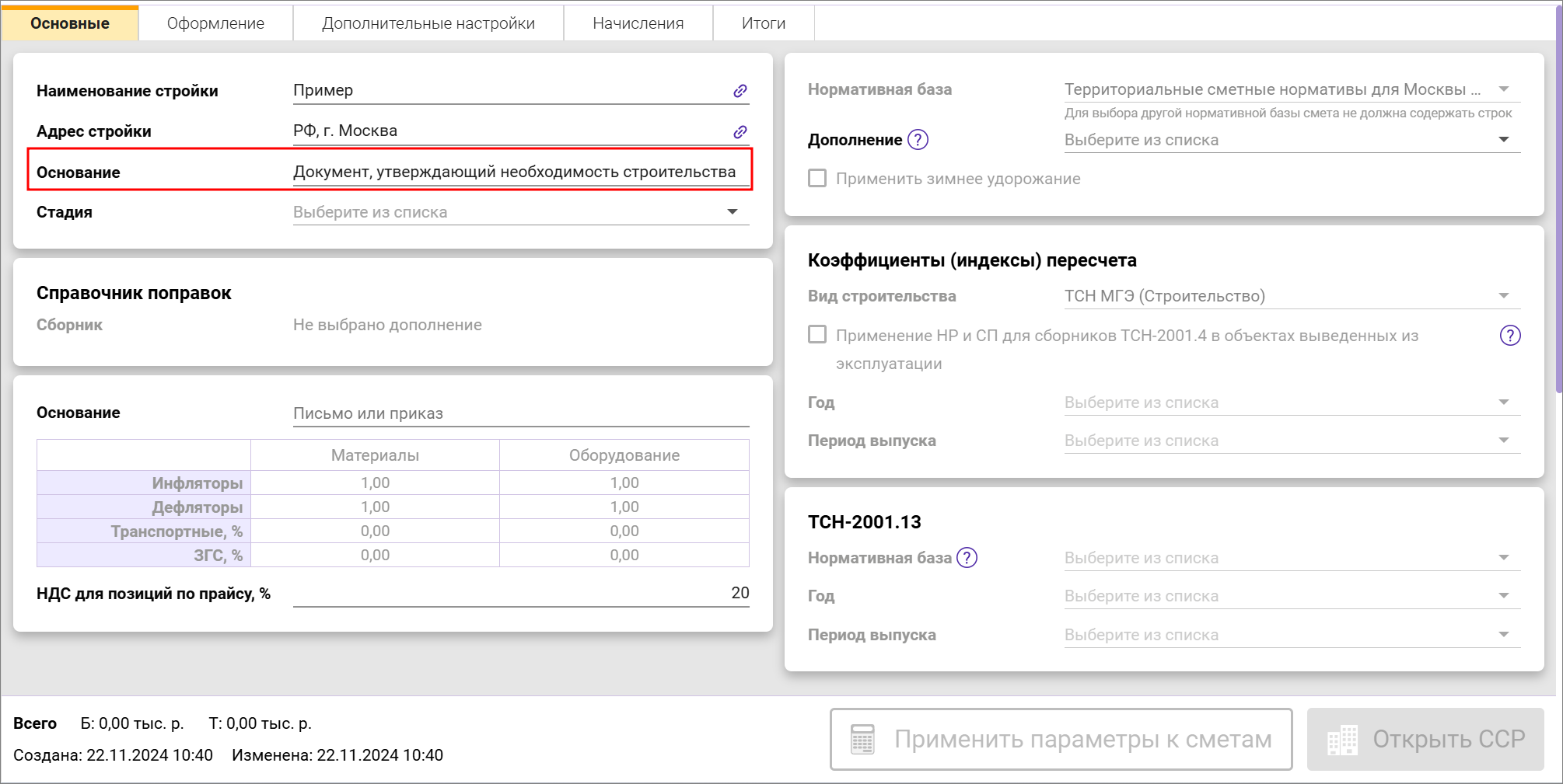1563x784 pixels.
Task: Click link icon in Адрес стройки field
Action: pyautogui.click(x=740, y=131)
